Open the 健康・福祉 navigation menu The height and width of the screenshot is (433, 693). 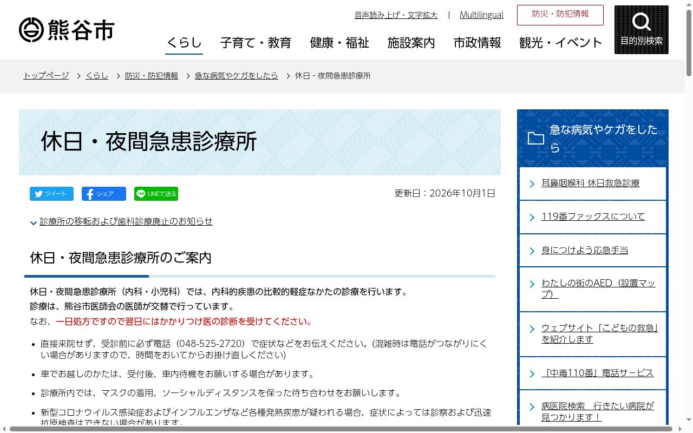[339, 43]
